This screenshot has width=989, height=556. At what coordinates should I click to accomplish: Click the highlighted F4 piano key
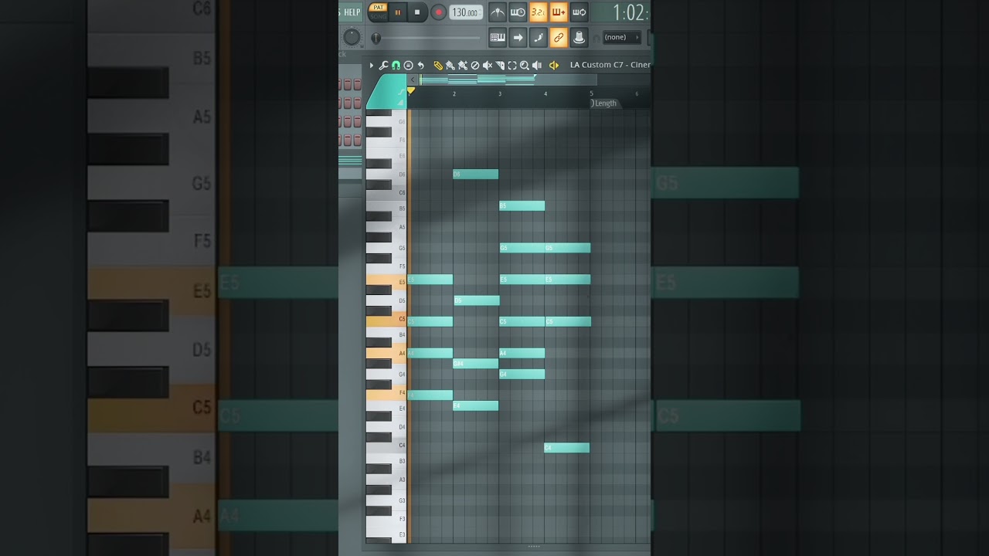point(386,394)
